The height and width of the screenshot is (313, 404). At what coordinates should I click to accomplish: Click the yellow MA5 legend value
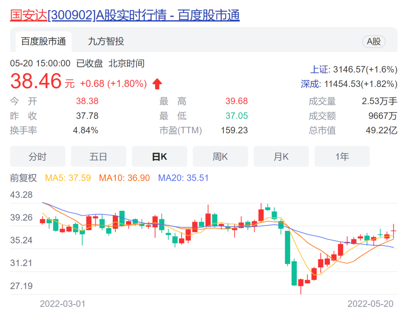[x=68, y=178]
